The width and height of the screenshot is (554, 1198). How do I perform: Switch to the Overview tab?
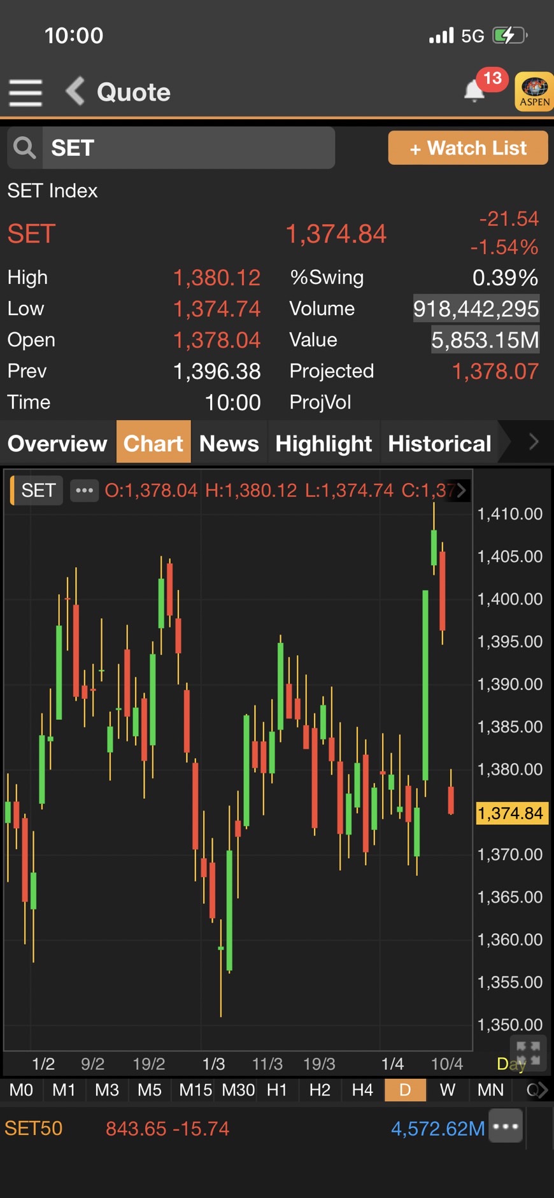pyautogui.click(x=57, y=443)
